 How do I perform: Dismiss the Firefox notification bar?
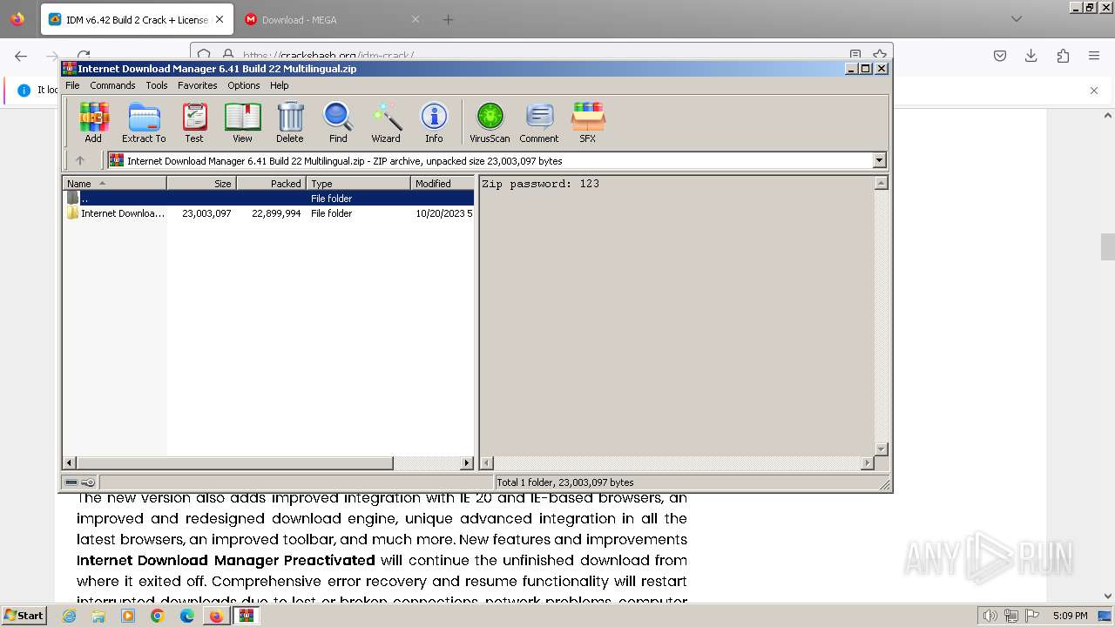[1094, 90]
